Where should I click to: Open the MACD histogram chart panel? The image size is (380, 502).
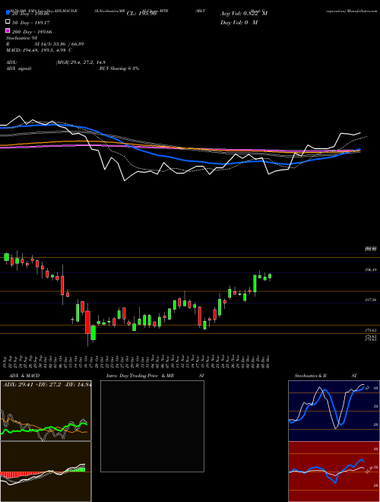point(46,472)
